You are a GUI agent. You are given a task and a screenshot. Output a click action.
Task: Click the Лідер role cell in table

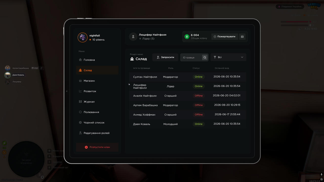[170, 86]
